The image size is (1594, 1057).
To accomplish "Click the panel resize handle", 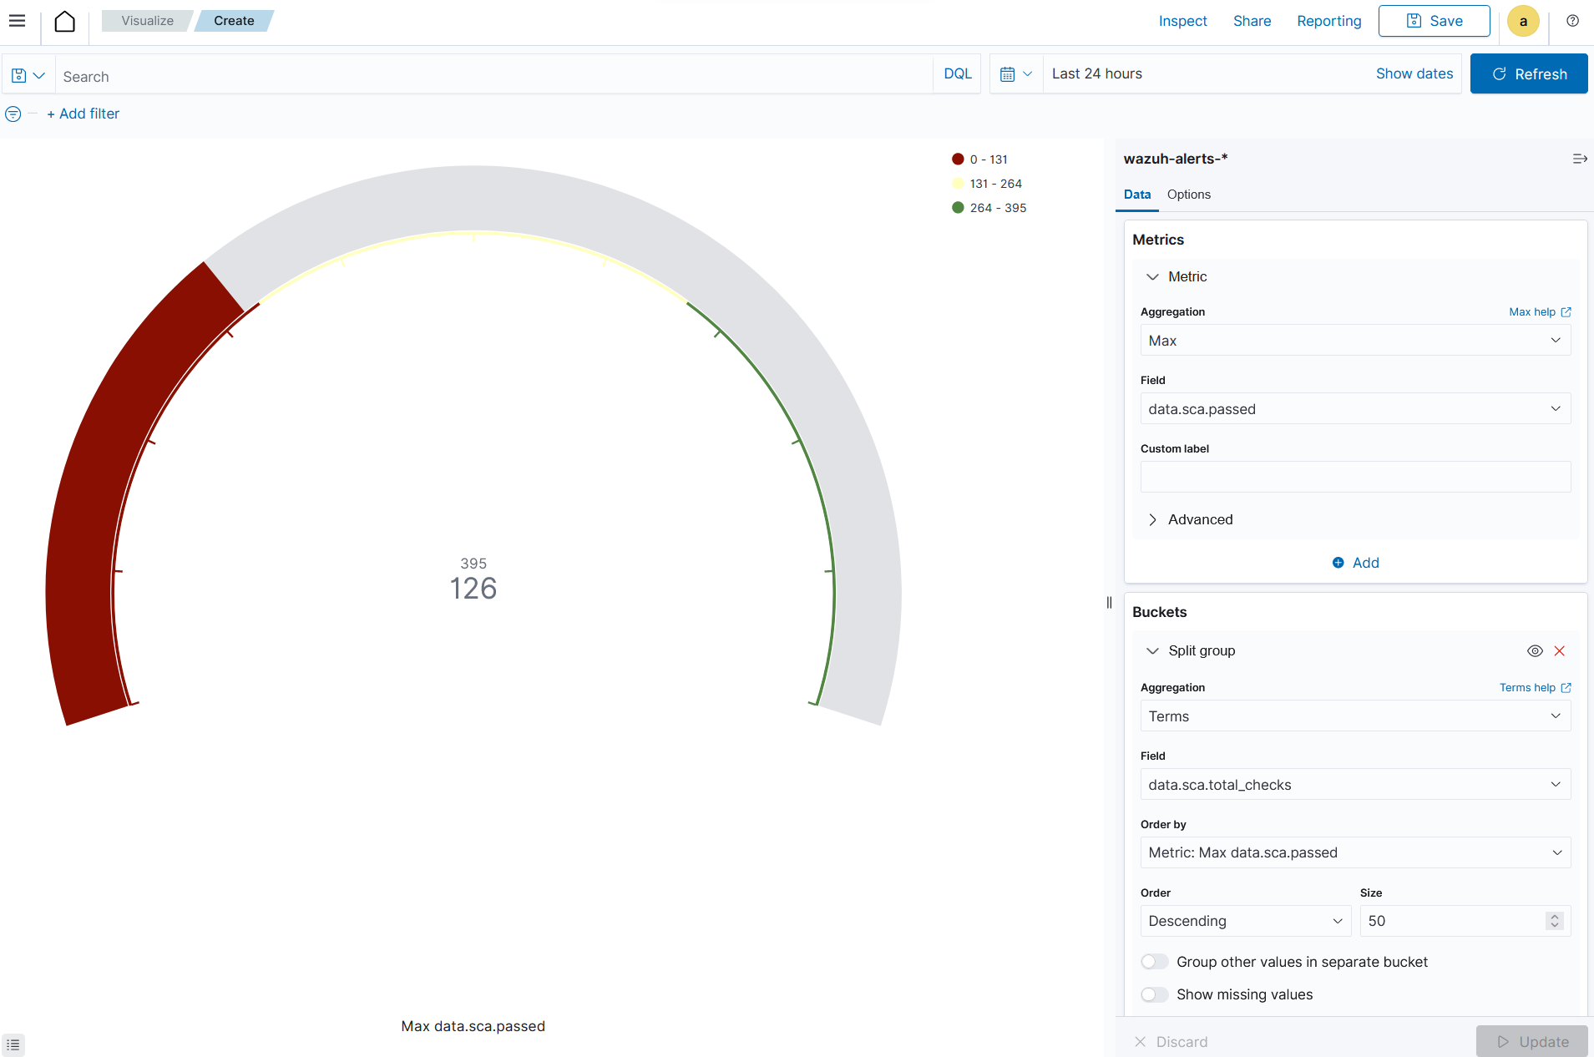I will [x=1109, y=602].
